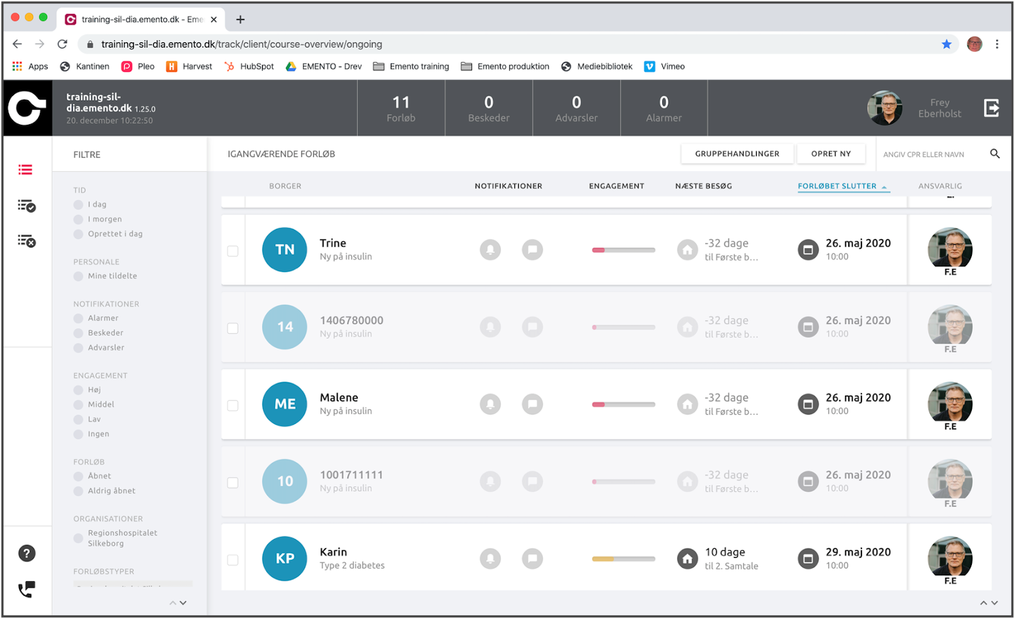Select the checkbox for Trine's row
Viewport: 1015px width, 620px height.
[x=233, y=251]
